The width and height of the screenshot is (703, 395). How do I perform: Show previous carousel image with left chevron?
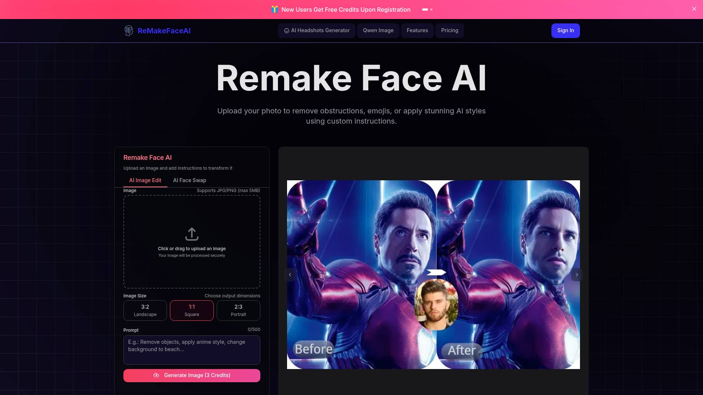click(290, 275)
